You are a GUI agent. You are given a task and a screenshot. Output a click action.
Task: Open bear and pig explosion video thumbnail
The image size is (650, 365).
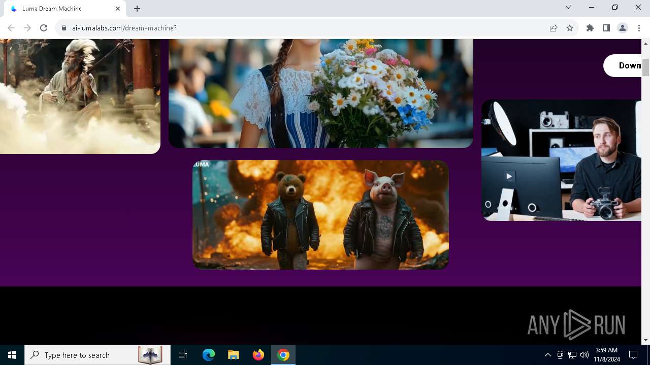point(320,215)
